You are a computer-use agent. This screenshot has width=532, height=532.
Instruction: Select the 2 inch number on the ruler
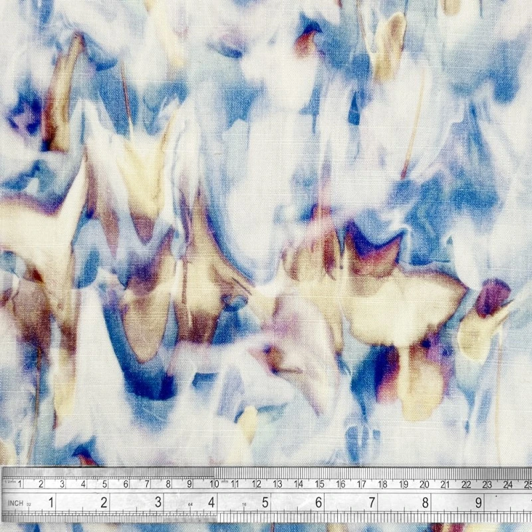[104, 502]
